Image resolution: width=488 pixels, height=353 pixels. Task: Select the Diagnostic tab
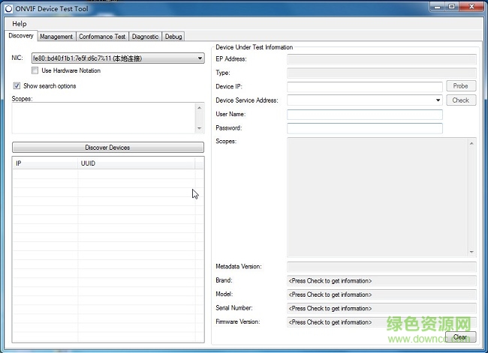[145, 37]
